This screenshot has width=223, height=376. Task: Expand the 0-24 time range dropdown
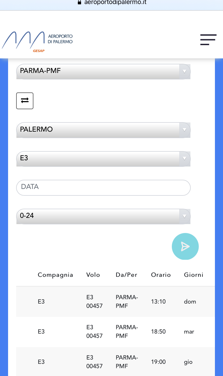point(98,216)
